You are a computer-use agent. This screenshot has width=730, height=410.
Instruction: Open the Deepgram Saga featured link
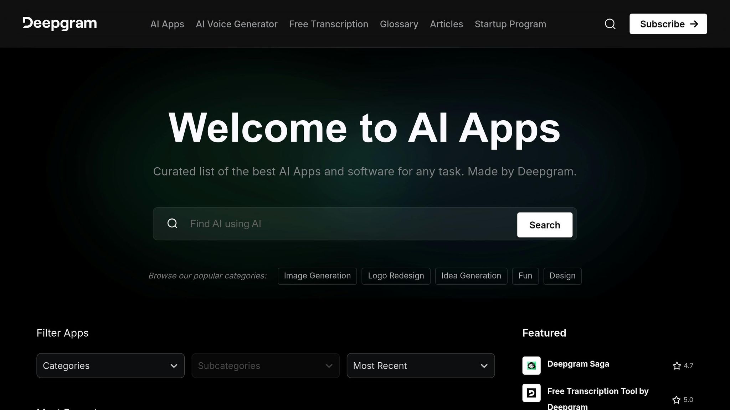578,364
